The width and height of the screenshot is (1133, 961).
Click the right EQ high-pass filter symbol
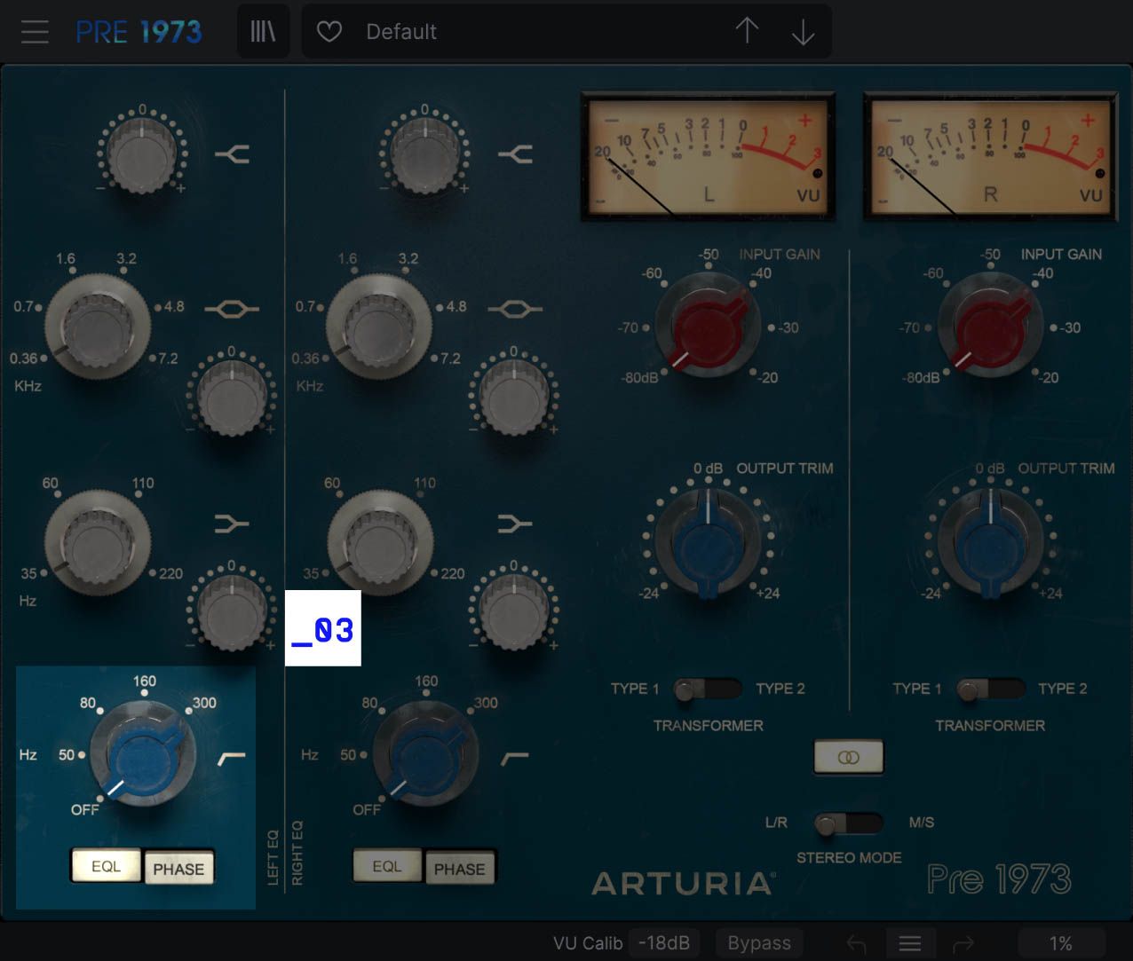point(515,758)
